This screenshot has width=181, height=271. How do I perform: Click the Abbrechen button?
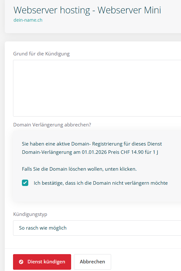[x=93, y=262]
